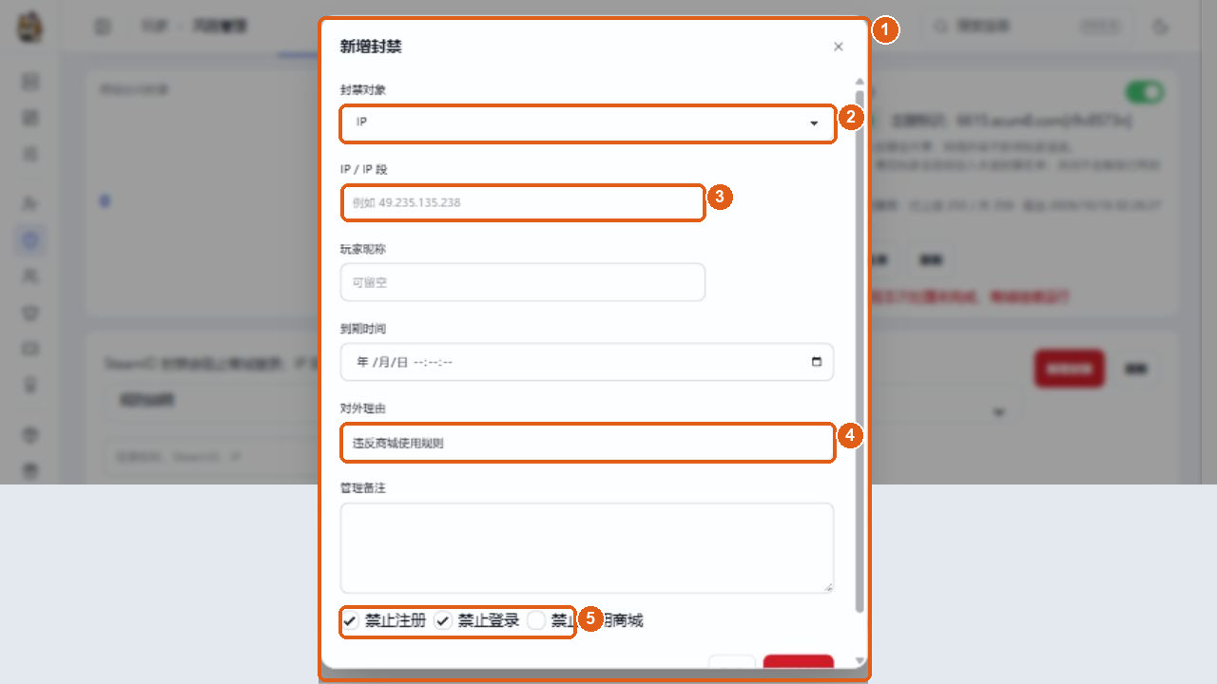Click the white cancel button at dialog bottom
1217x684 pixels.
point(732,661)
